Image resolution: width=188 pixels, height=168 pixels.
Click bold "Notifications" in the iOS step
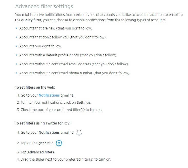tap(49, 132)
